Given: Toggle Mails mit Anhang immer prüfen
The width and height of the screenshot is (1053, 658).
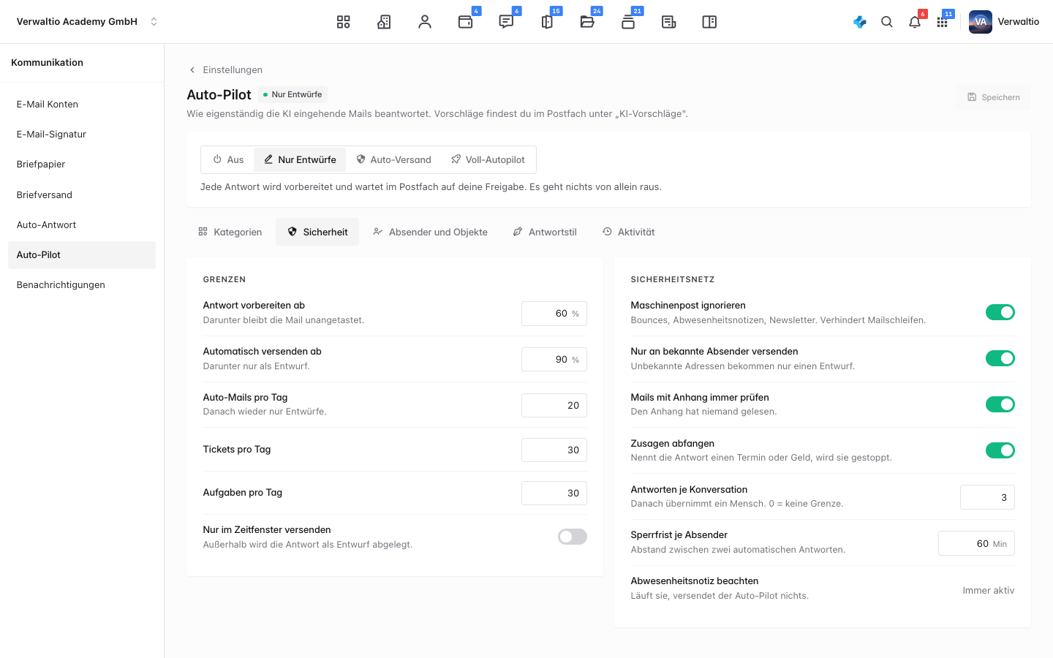Looking at the screenshot, I should pos(1000,404).
